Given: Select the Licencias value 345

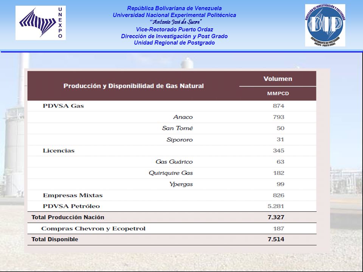Looking at the screenshot, I should click(x=279, y=151).
